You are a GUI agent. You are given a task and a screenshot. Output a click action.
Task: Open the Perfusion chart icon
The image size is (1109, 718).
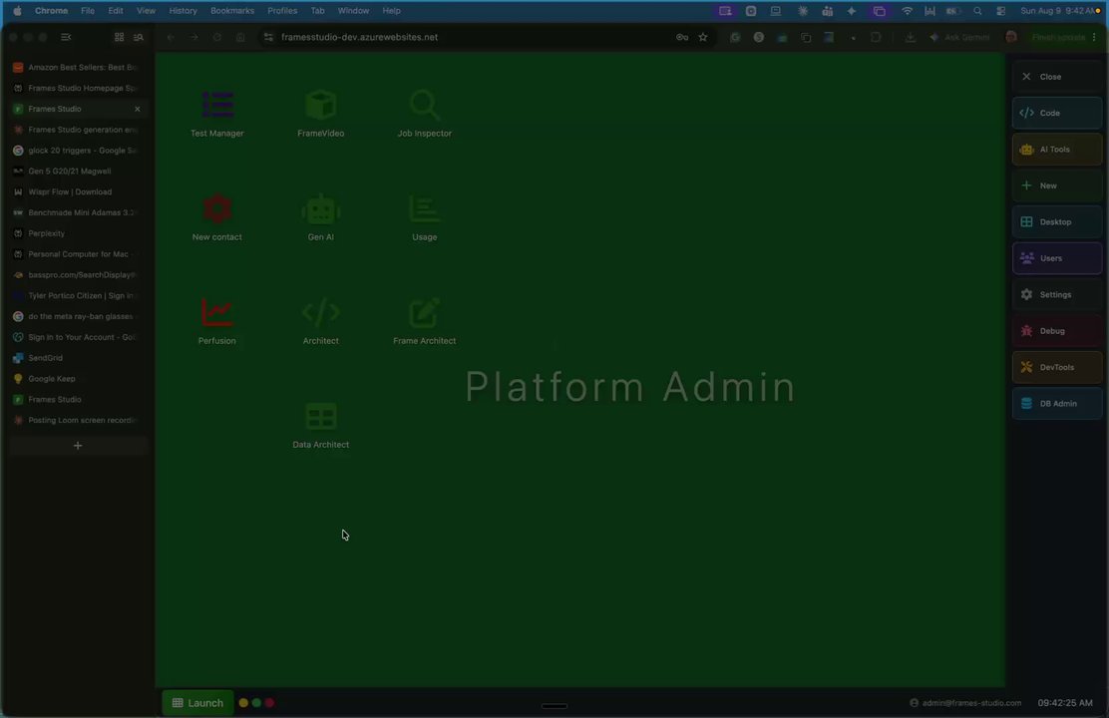click(x=217, y=321)
